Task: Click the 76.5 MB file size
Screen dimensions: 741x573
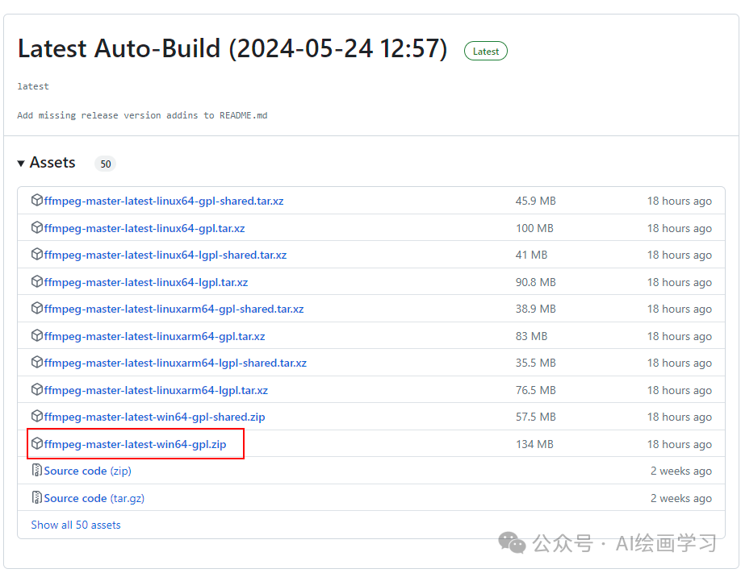Action: coord(535,390)
